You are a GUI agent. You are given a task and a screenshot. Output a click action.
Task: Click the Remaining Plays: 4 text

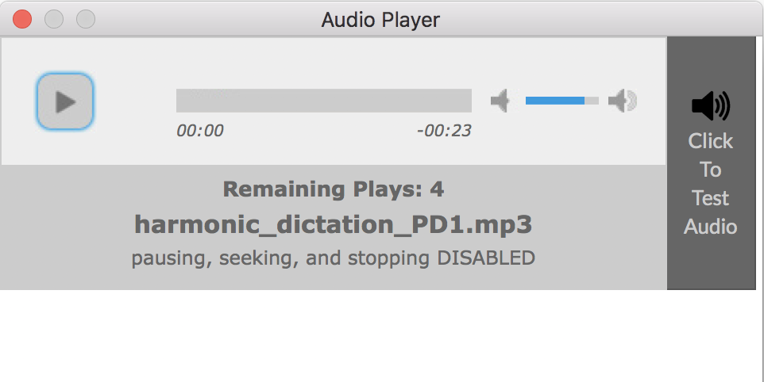(x=334, y=189)
